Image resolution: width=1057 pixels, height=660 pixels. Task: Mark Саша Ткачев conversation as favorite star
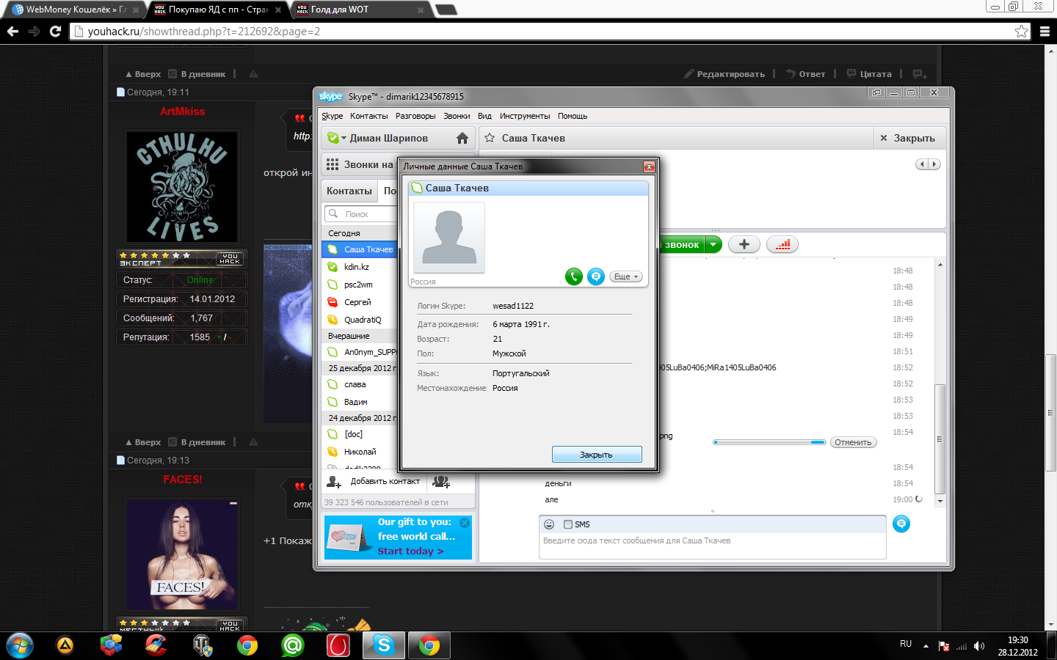pos(490,138)
